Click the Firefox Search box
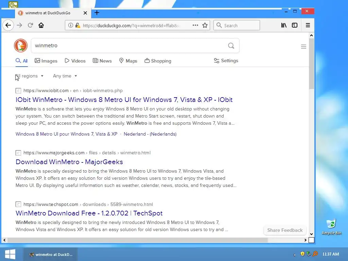Viewport: 348px width, 261px height. click(237, 25)
